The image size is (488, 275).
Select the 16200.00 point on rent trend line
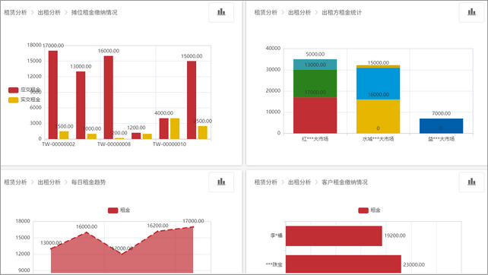[158, 232]
